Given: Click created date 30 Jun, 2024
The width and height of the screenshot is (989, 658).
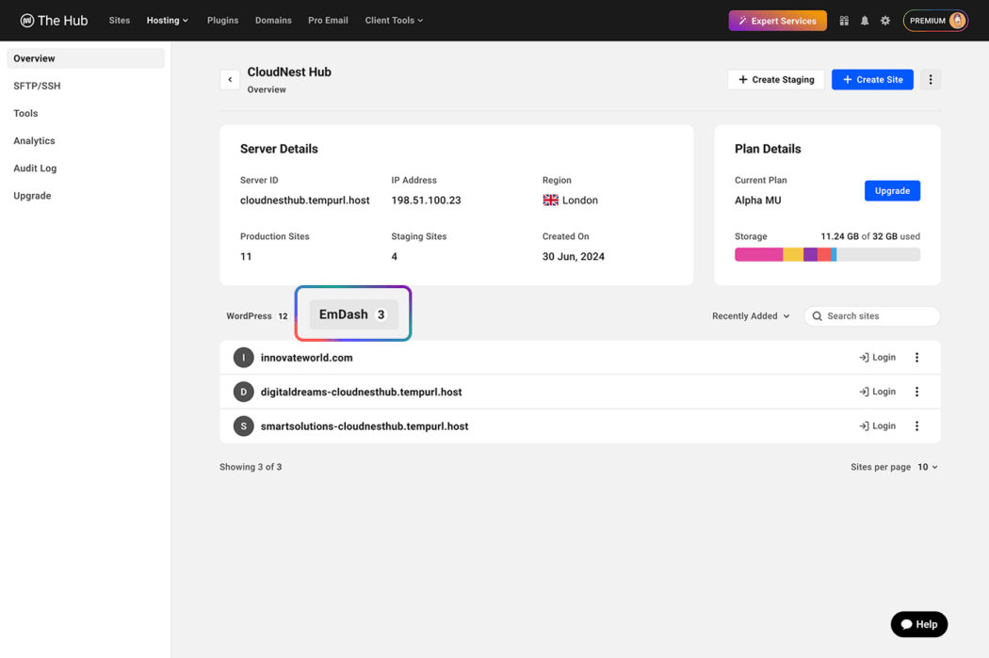Looking at the screenshot, I should point(574,257).
